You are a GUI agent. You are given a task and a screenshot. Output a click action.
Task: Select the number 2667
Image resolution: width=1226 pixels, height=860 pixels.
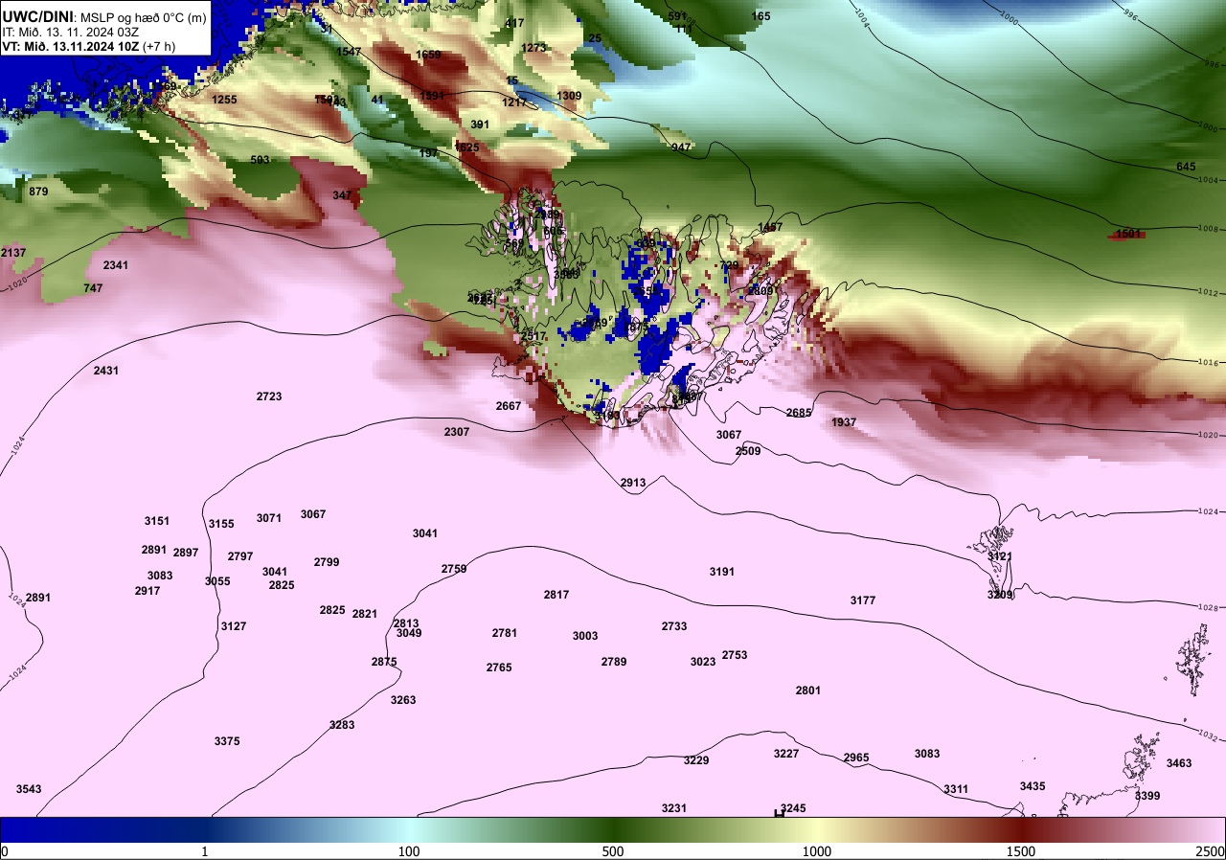pos(509,406)
